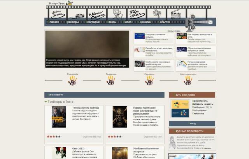
Task: Click the large featured video banner
Action: 87,49
